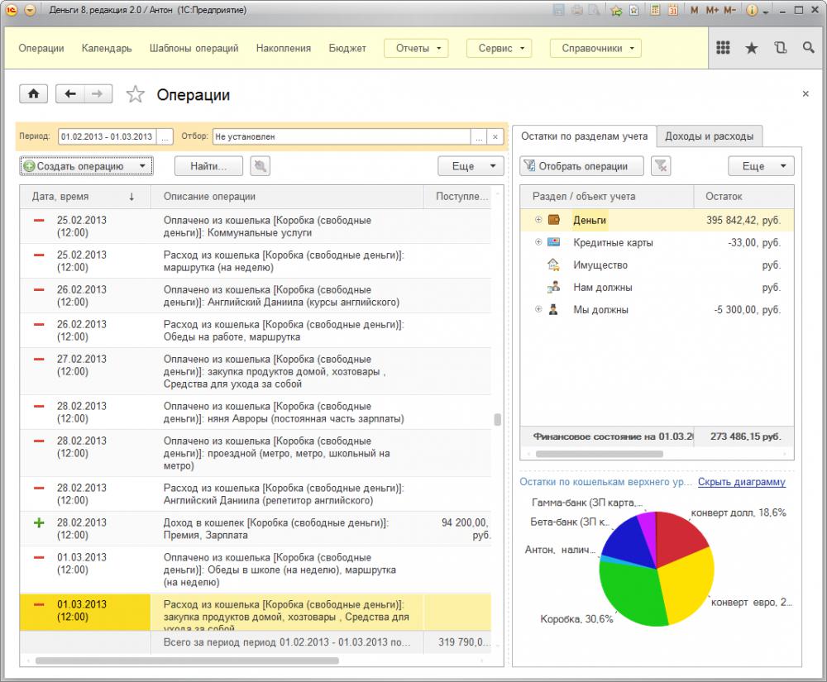Click the magnifier search icon in the top panel
Image resolution: width=827 pixels, height=682 pixels.
[809, 48]
